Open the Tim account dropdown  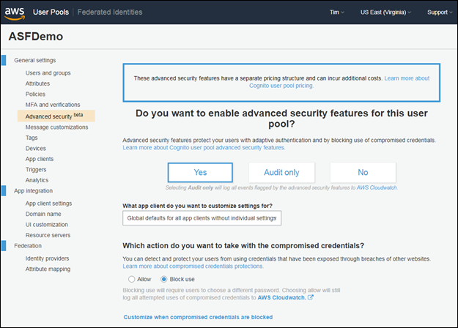coord(337,12)
